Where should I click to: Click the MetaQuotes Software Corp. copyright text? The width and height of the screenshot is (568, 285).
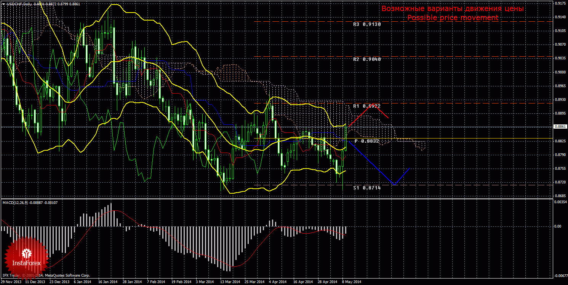(67, 275)
